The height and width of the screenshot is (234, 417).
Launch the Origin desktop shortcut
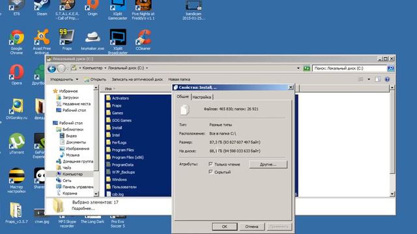click(x=93, y=8)
